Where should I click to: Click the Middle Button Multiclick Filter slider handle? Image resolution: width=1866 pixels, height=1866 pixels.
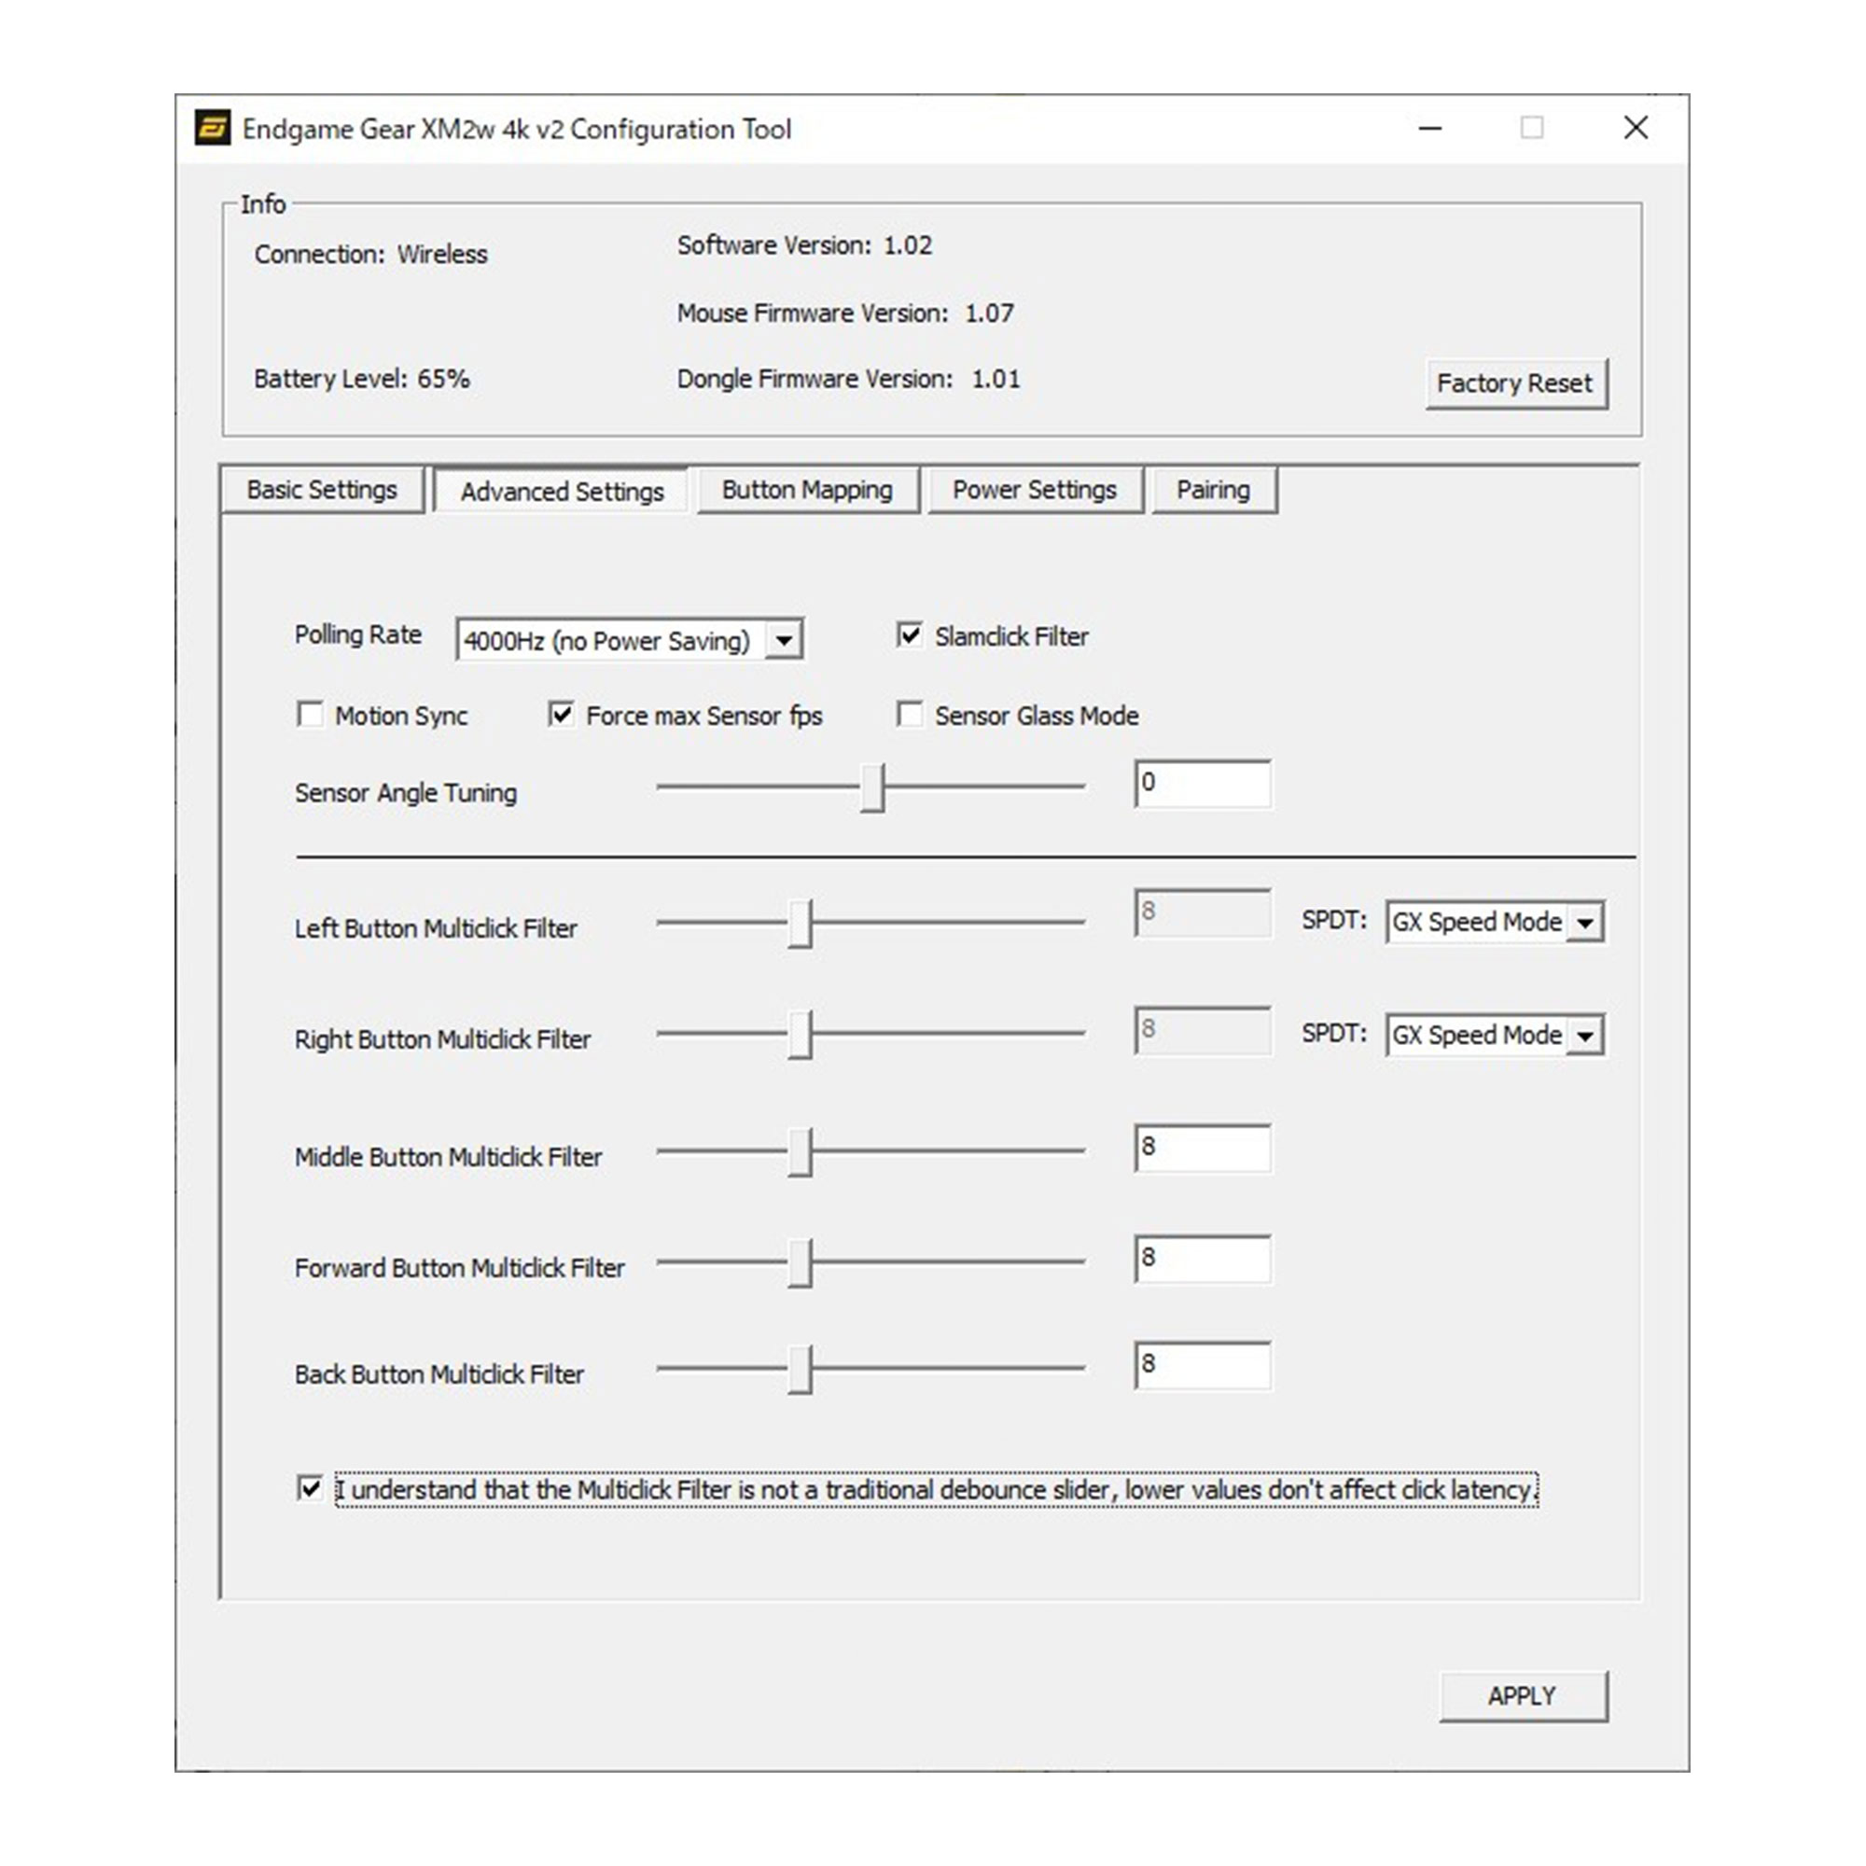(x=800, y=1151)
